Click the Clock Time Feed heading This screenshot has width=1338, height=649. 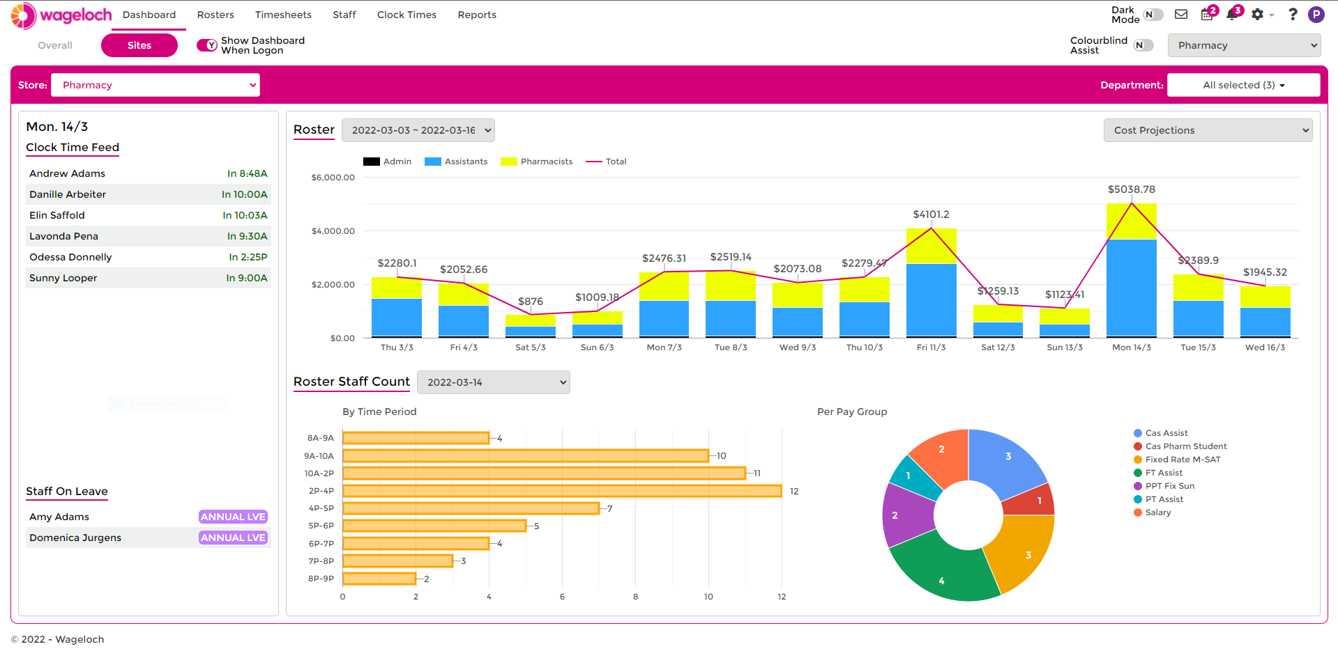click(73, 148)
